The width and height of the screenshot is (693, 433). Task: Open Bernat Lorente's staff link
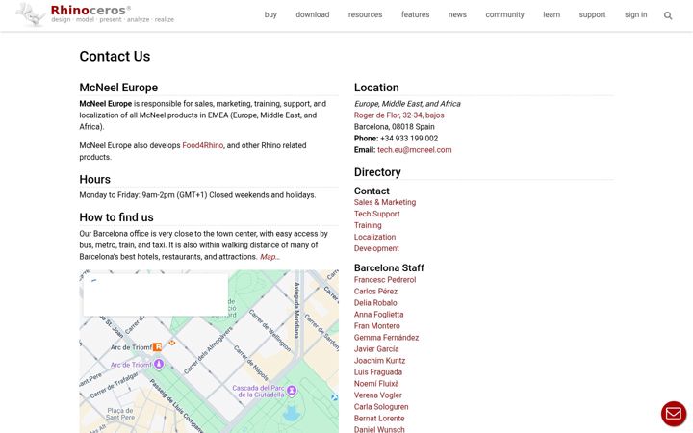(379, 418)
